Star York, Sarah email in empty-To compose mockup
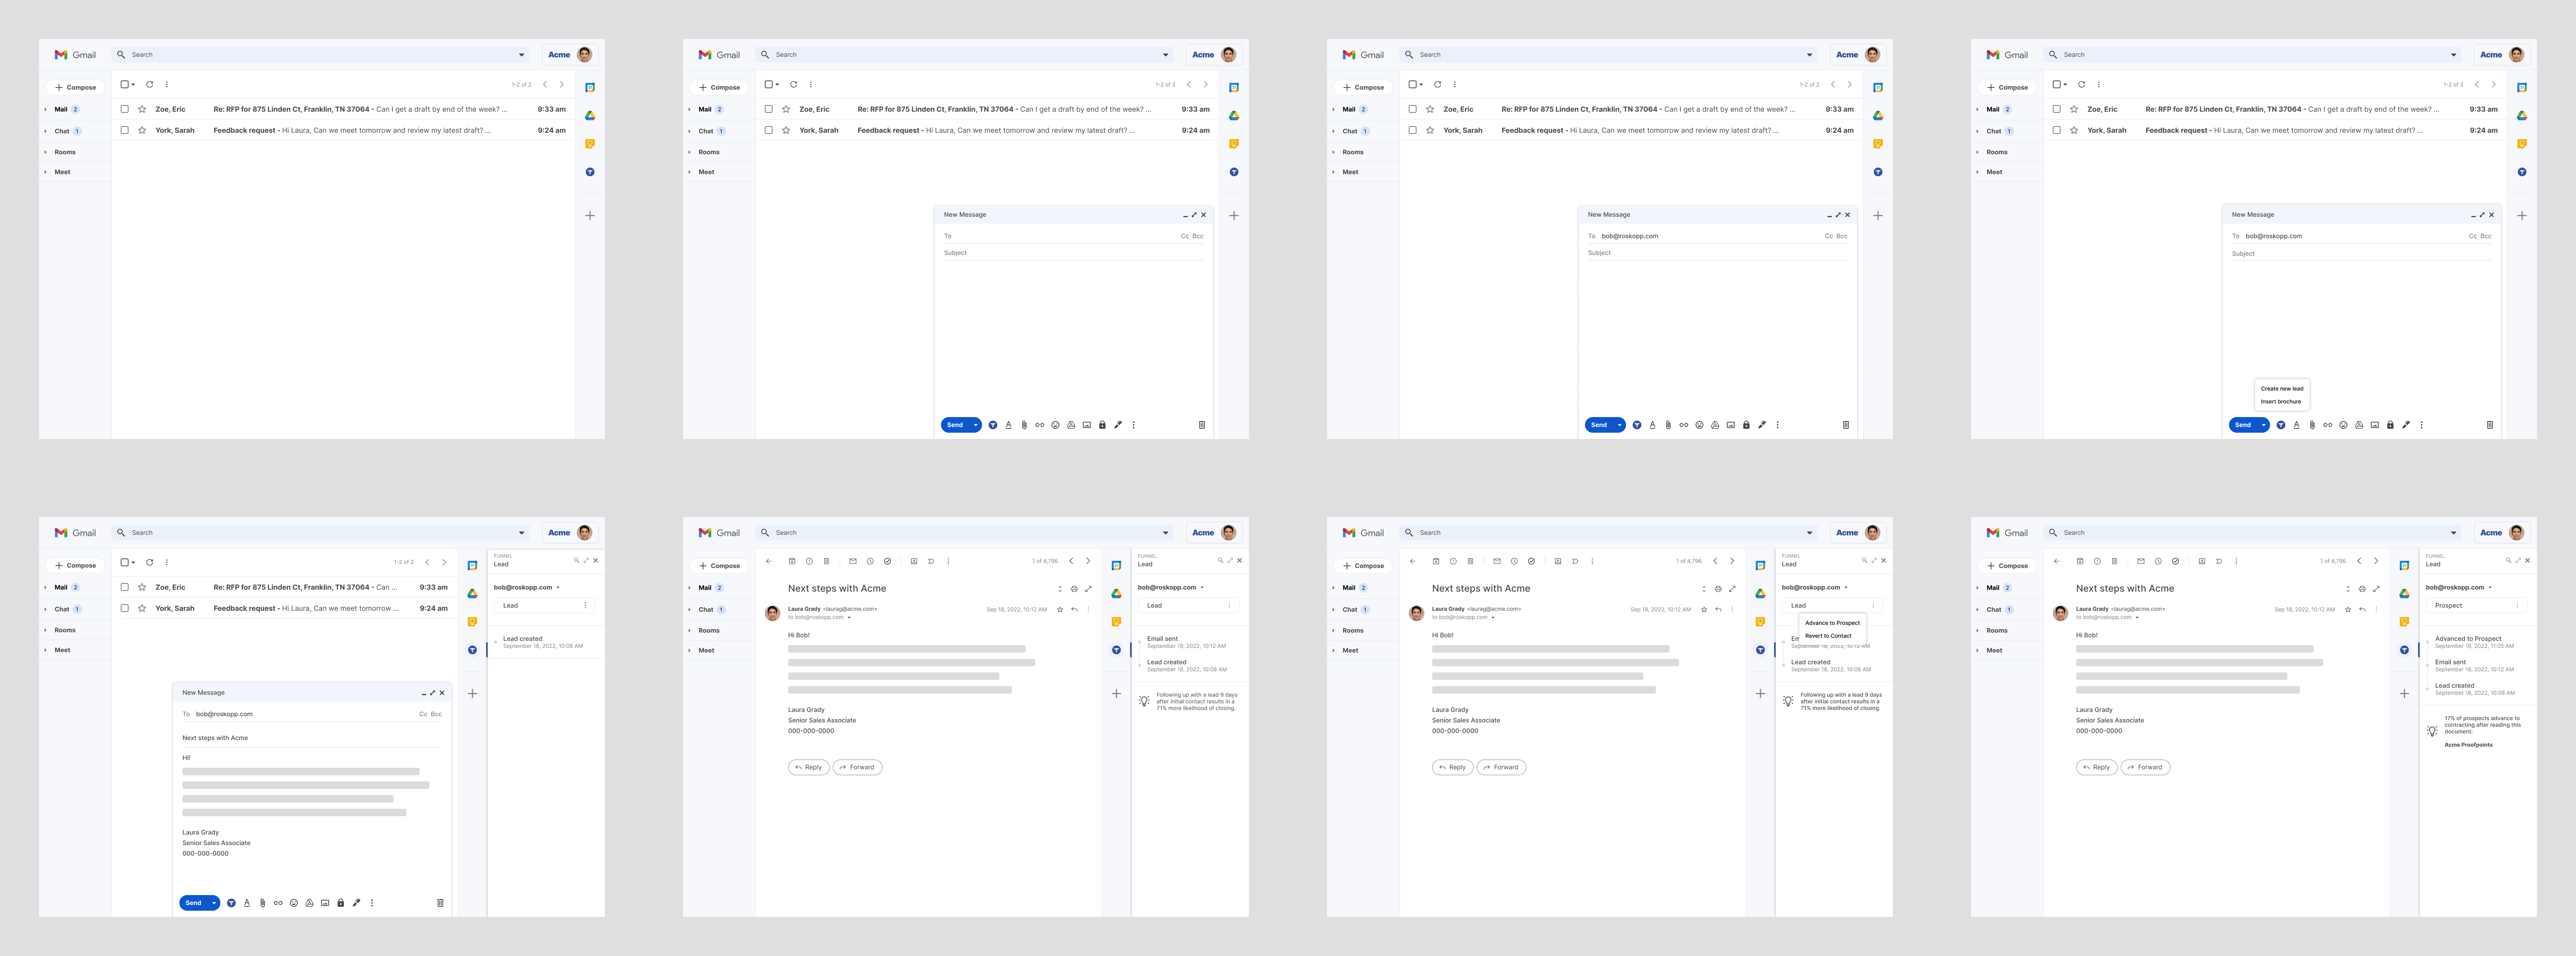The height and width of the screenshot is (956, 2576). 786,130
